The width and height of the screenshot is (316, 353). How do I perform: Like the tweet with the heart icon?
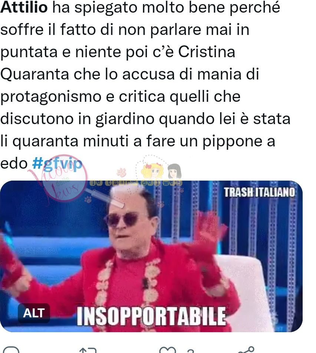point(167,350)
